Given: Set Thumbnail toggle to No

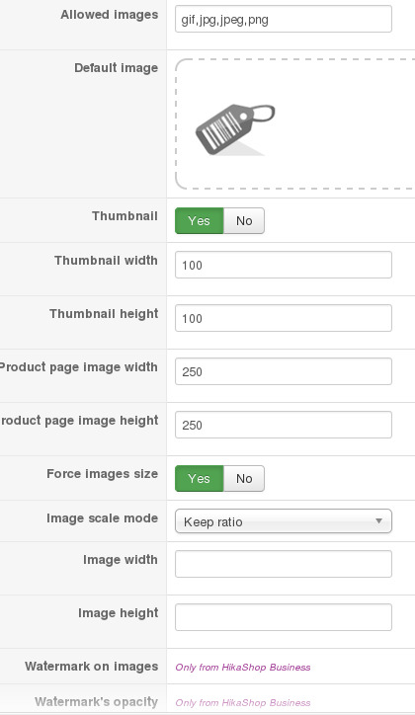Looking at the screenshot, I should 244,220.
